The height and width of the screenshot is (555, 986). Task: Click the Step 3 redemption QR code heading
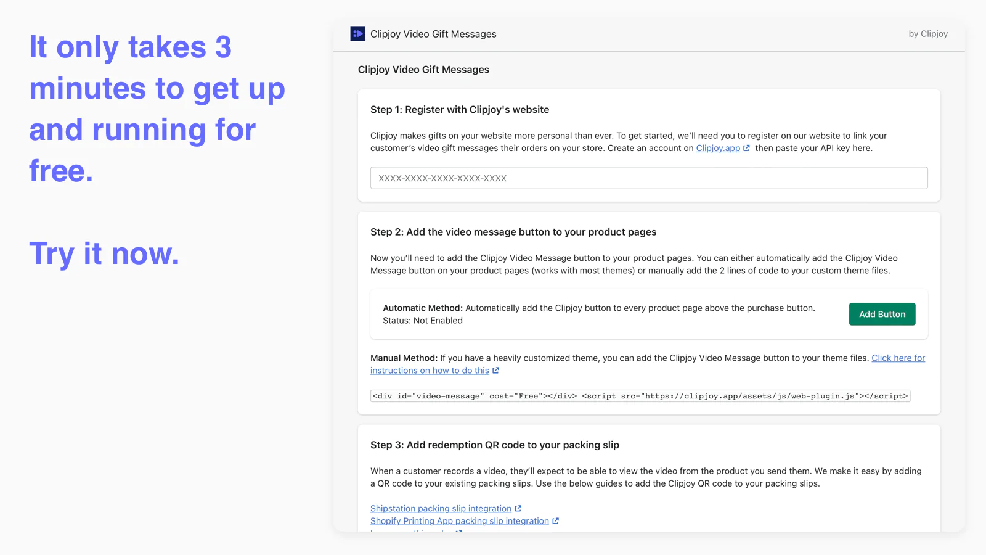tap(494, 445)
